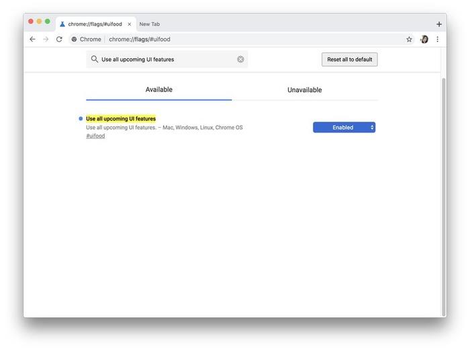Bookmark this page with the star icon

coord(409,40)
